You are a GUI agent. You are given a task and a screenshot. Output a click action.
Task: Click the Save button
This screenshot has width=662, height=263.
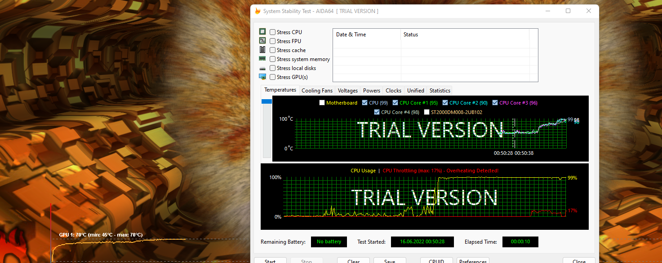(x=390, y=260)
